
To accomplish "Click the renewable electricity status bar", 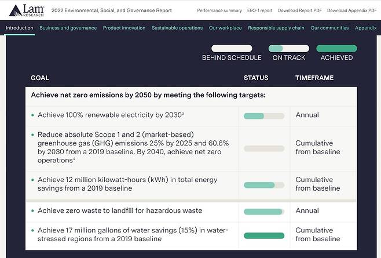I will coord(264,115).
